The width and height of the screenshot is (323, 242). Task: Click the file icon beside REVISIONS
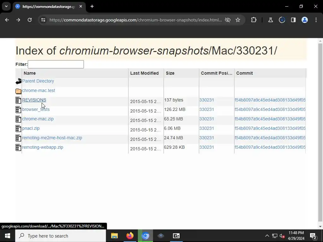click(18, 100)
